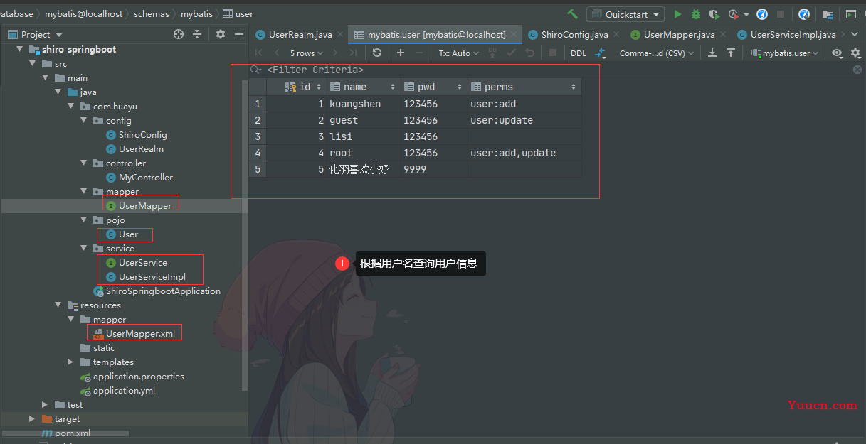Click the DDL button in the toolbar
Image resolution: width=866 pixels, height=444 pixels.
[579, 53]
